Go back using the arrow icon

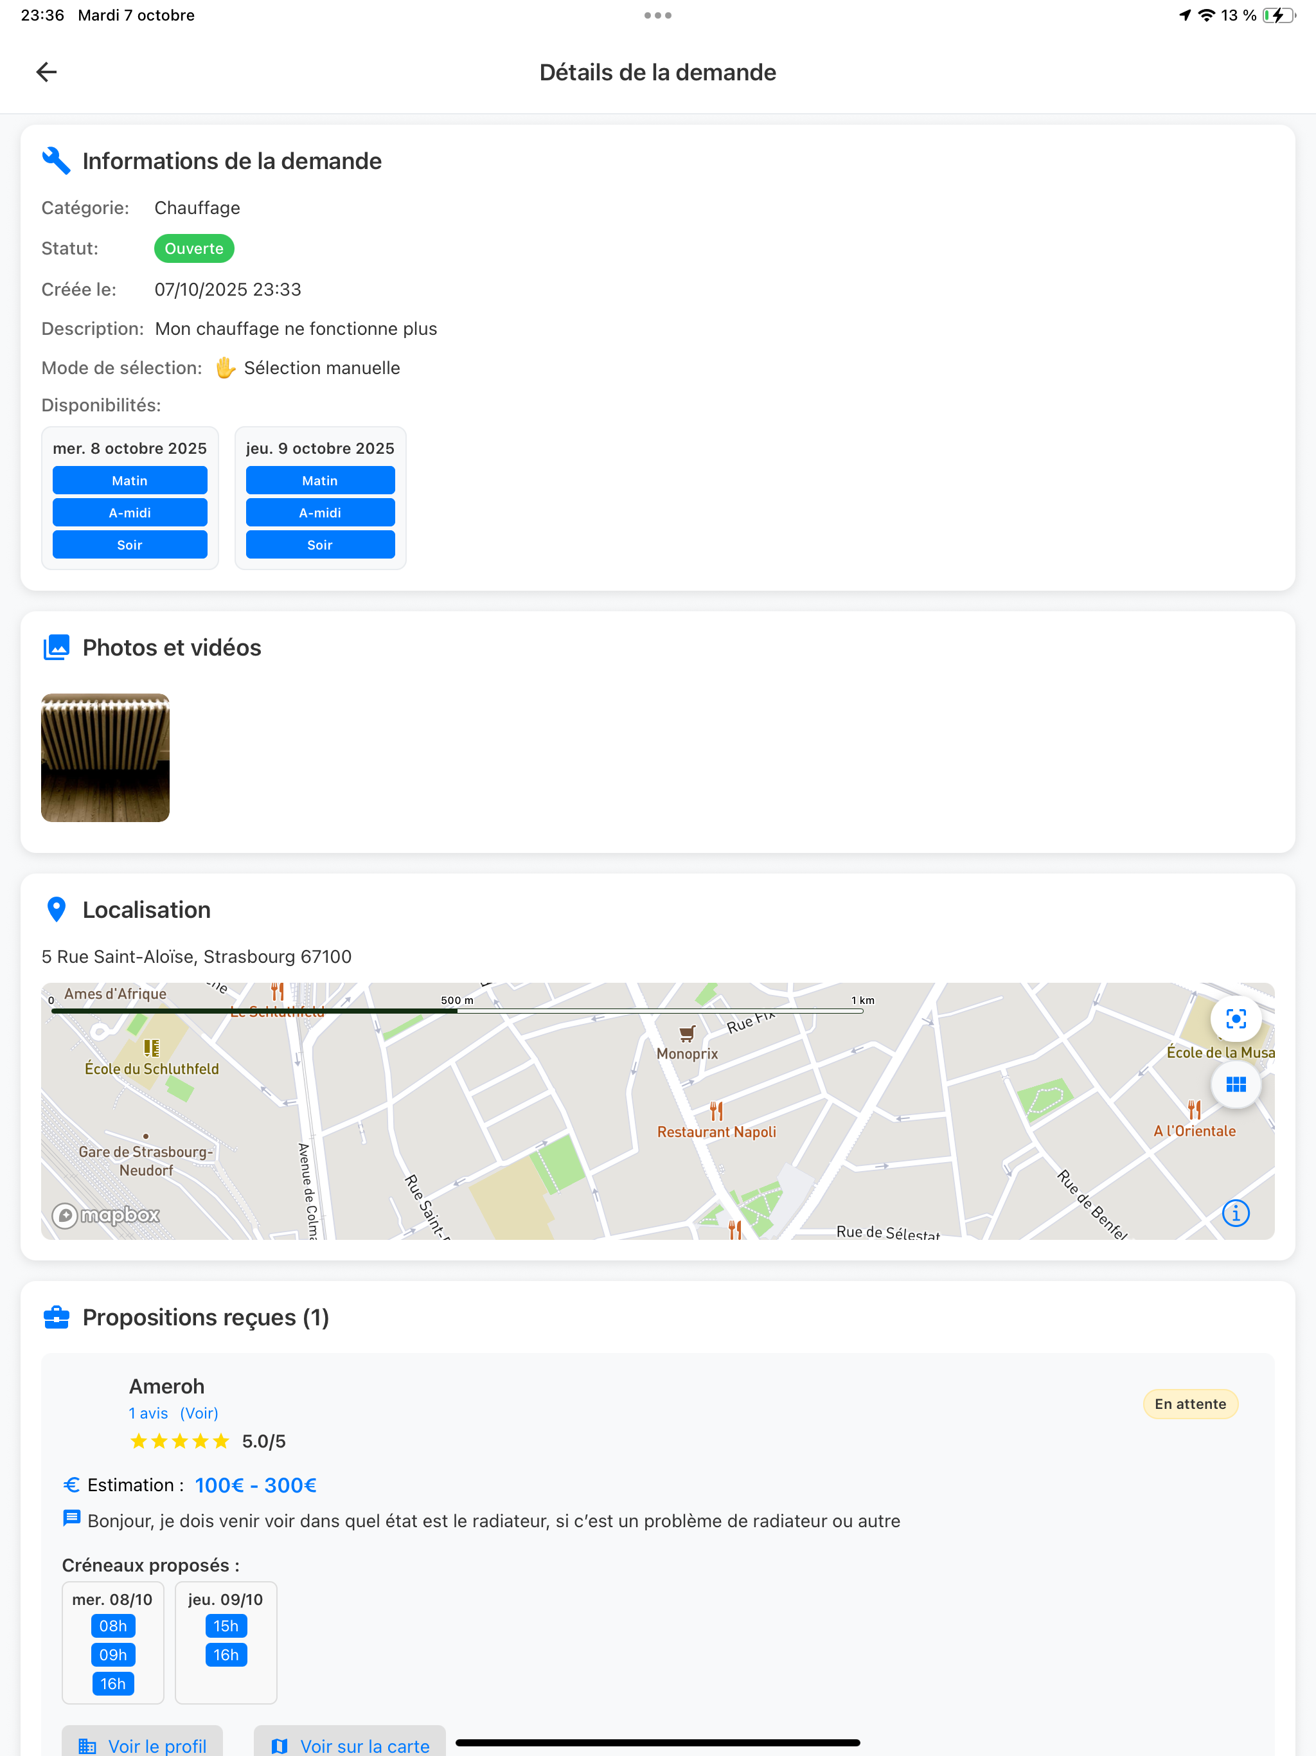point(46,72)
